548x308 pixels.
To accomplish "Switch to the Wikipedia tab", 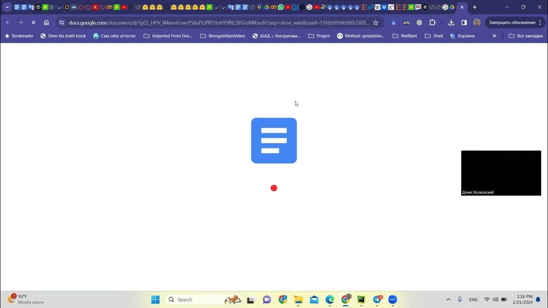I will point(378,7).
